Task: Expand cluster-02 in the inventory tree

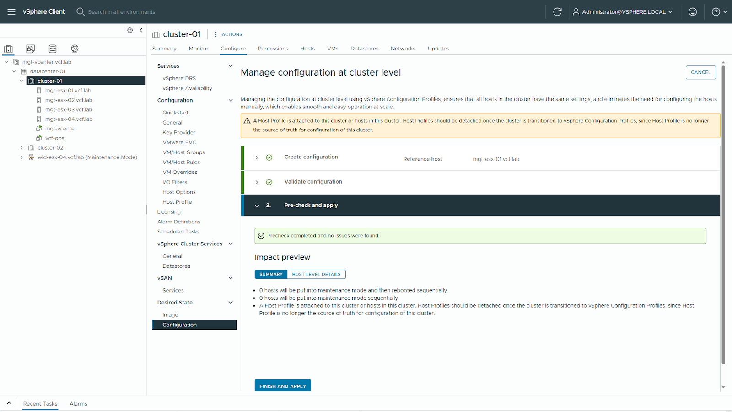Action: (x=22, y=148)
